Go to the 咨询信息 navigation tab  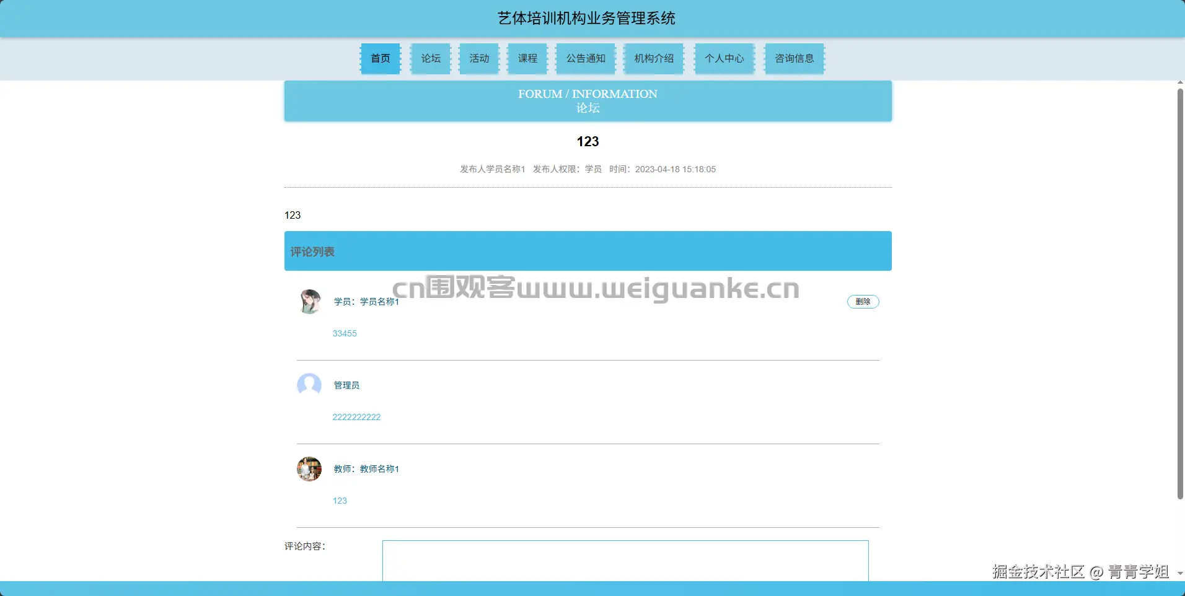(795, 58)
